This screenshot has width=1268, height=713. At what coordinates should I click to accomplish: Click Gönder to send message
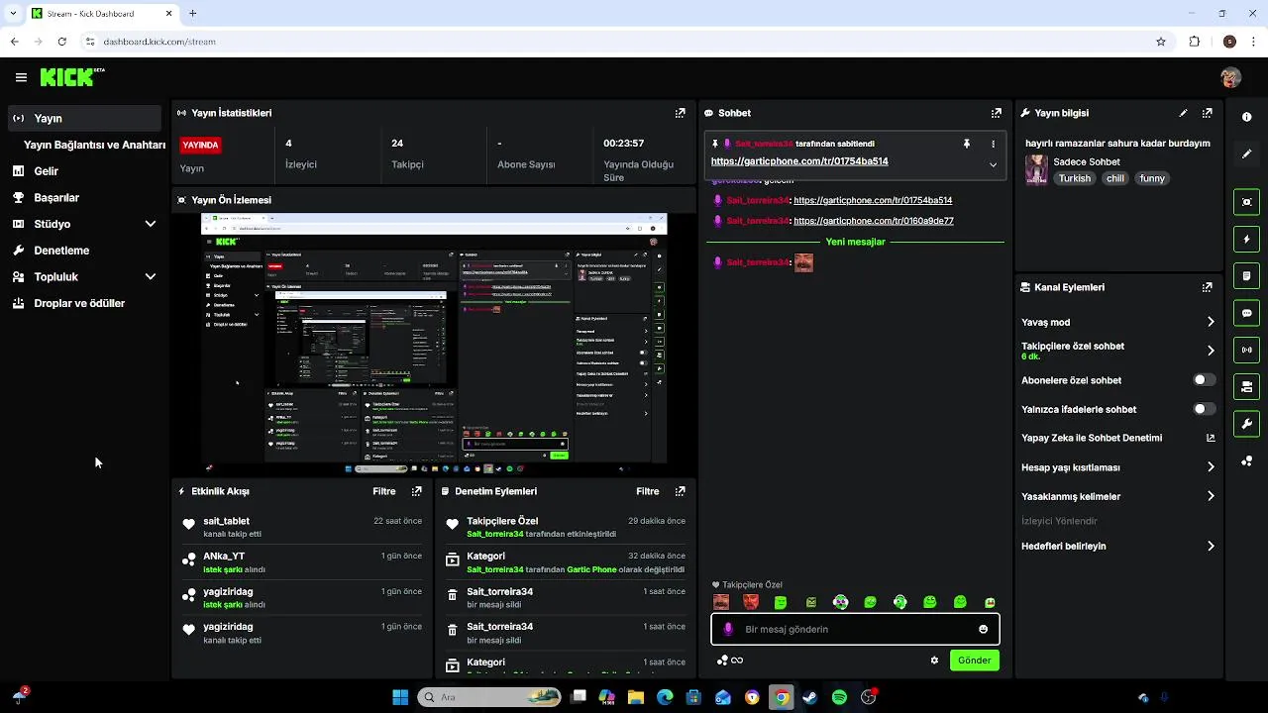pyautogui.click(x=974, y=661)
